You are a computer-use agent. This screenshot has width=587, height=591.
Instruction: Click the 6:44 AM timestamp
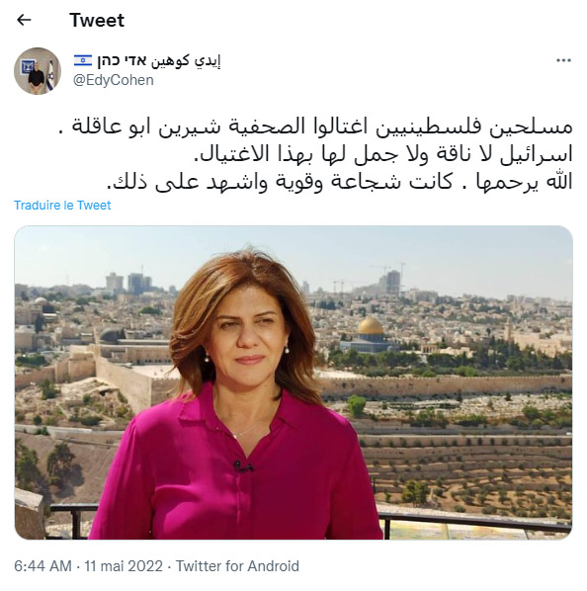pyautogui.click(x=42, y=566)
